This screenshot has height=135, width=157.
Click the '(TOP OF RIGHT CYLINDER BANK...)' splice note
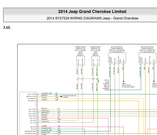click(x=106, y=84)
